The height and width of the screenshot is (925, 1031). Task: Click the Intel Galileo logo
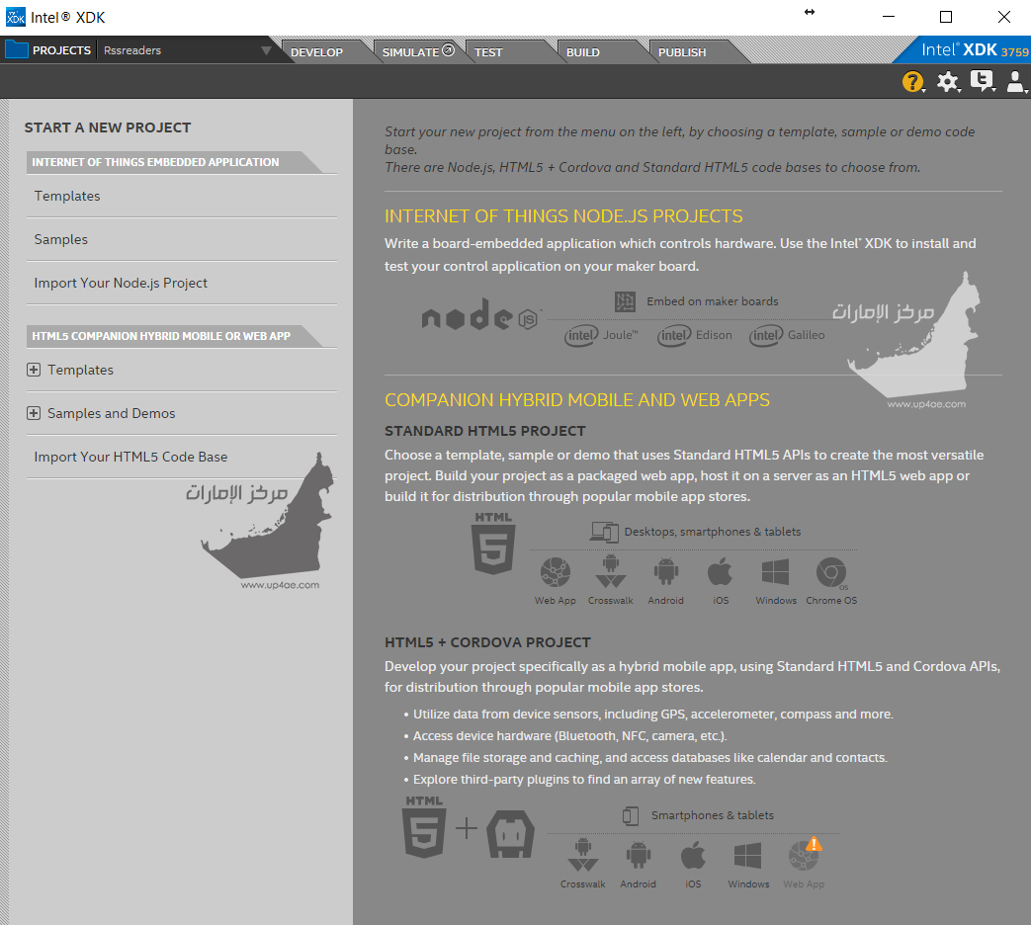pos(787,335)
